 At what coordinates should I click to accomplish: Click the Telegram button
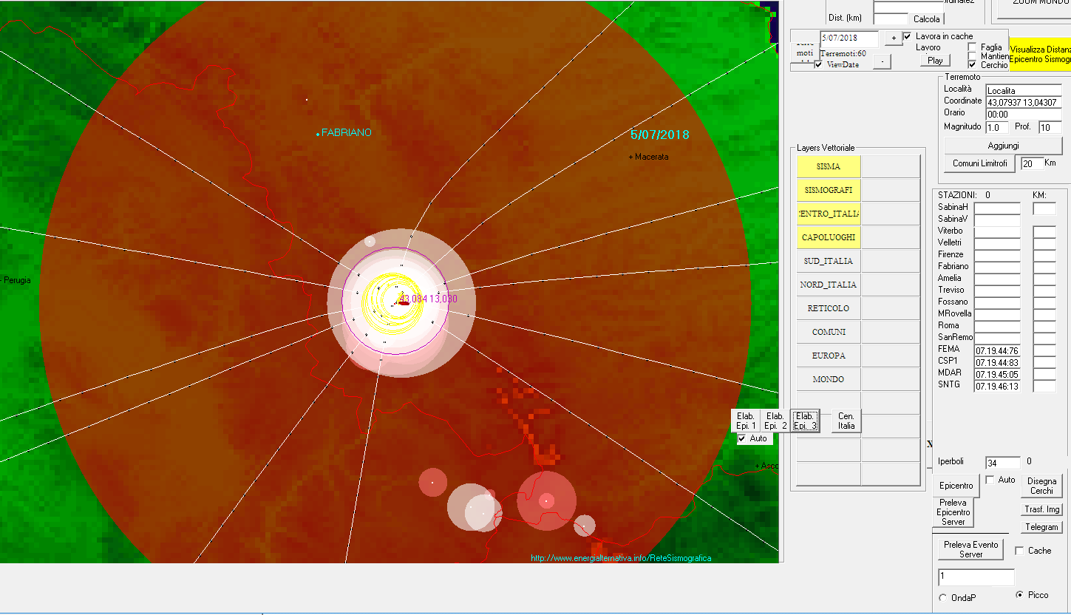[1041, 527]
